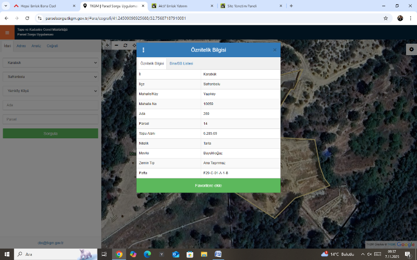417x260 pixels.
Task: Reload the page in the browser
Action: 28,18
